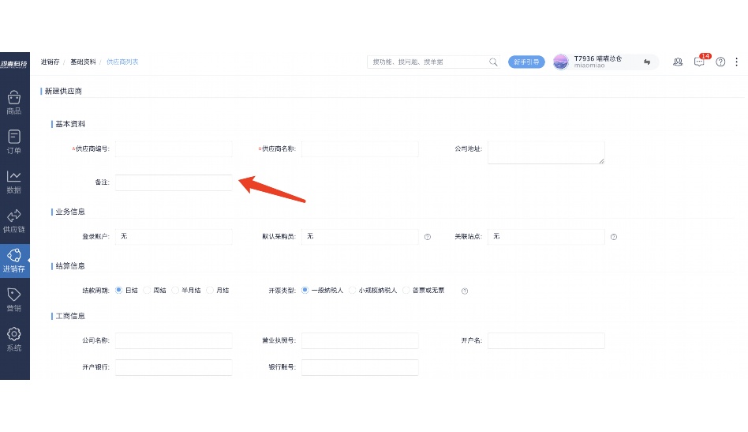Open the 登录账户 dropdown
The image size is (748, 432).
pos(174,237)
